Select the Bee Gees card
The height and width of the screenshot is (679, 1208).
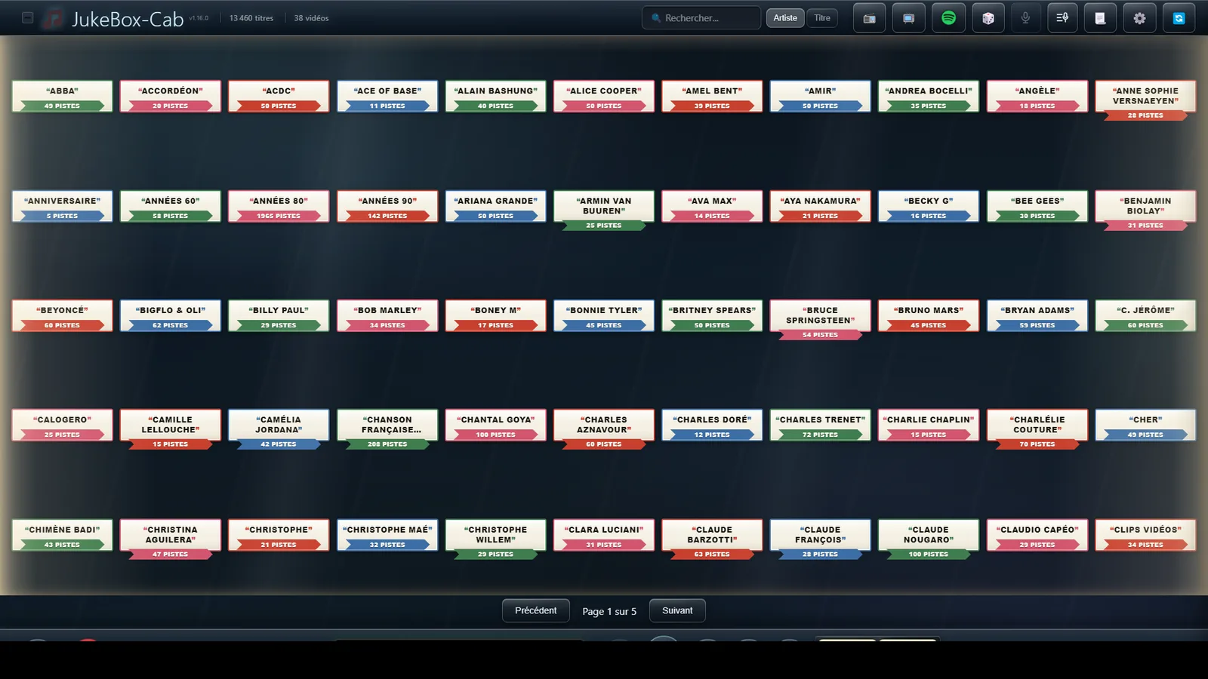pyautogui.click(x=1037, y=206)
